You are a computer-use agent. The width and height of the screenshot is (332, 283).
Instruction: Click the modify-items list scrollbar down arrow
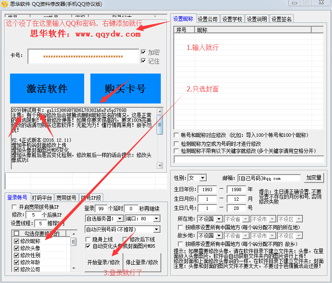pos(74,268)
